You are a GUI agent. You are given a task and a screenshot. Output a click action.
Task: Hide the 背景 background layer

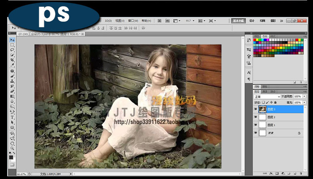pyautogui.click(x=256, y=133)
